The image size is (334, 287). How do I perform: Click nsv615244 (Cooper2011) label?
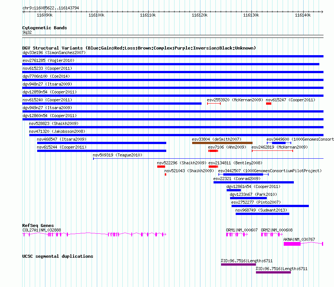[x=62, y=147]
